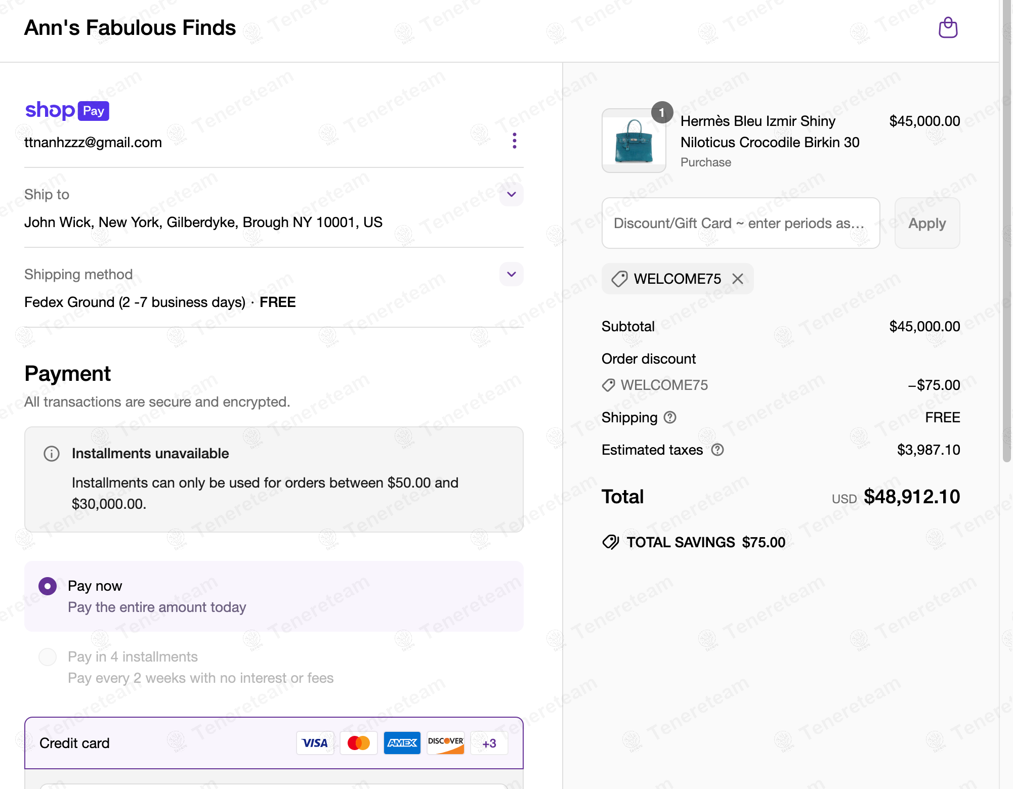Select the Credit card payment option
Screen dimensions: 1013x789
tap(274, 743)
